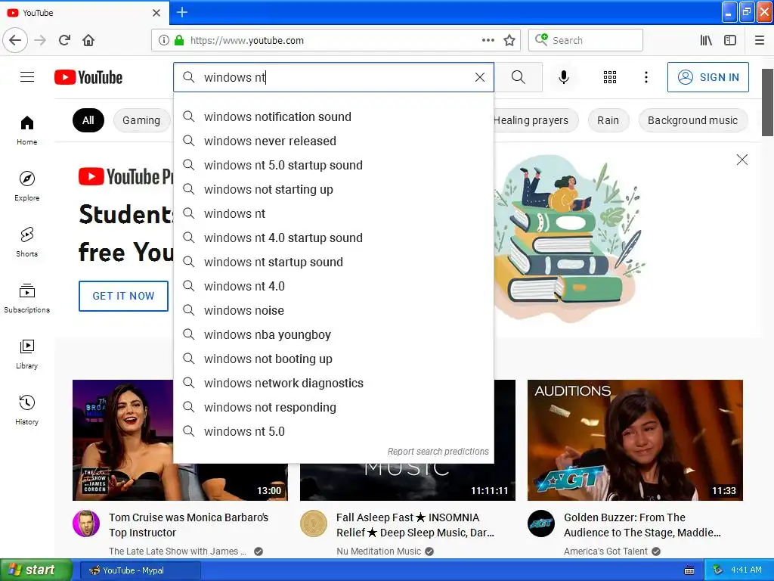Select the Gaming filter chip
774x581 pixels.
[141, 120]
